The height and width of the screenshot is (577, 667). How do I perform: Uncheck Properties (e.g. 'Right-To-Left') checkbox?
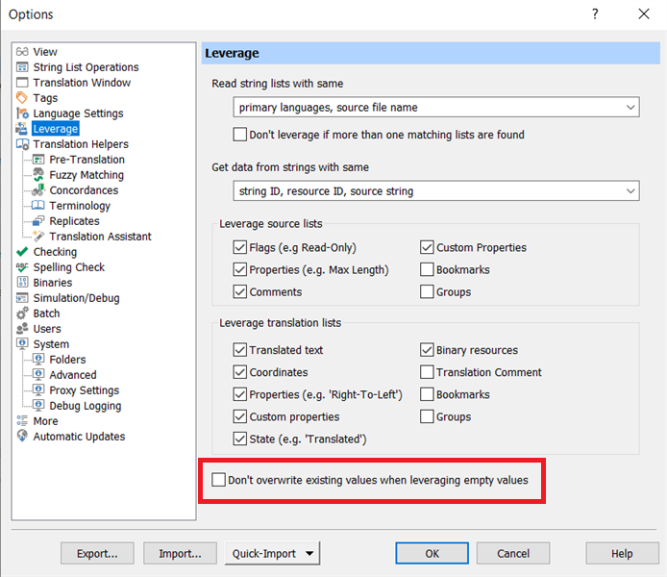(x=240, y=394)
